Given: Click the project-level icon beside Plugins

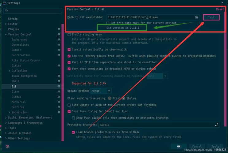Looking at the screenshot, I should (59, 29).
